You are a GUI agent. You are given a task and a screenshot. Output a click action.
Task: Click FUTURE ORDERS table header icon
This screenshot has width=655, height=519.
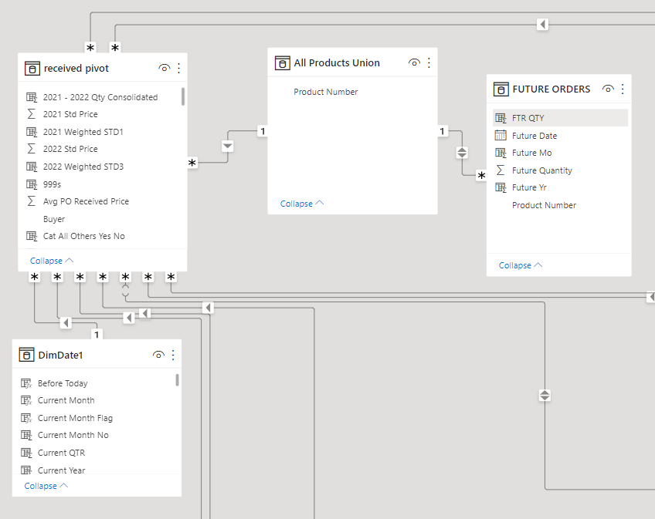coord(501,89)
